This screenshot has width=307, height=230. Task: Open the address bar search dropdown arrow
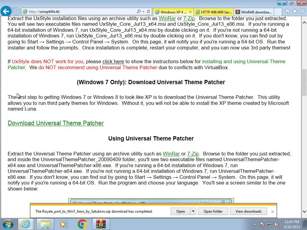[143, 12]
